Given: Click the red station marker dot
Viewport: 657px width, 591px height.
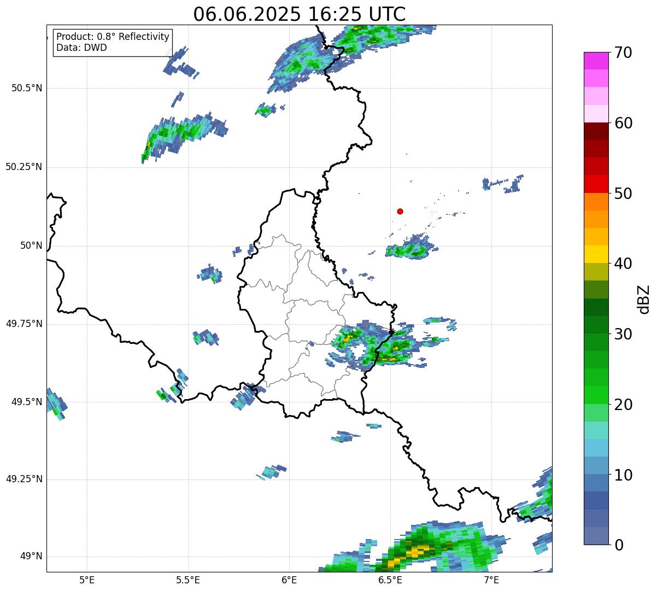Looking at the screenshot, I should coord(400,211).
